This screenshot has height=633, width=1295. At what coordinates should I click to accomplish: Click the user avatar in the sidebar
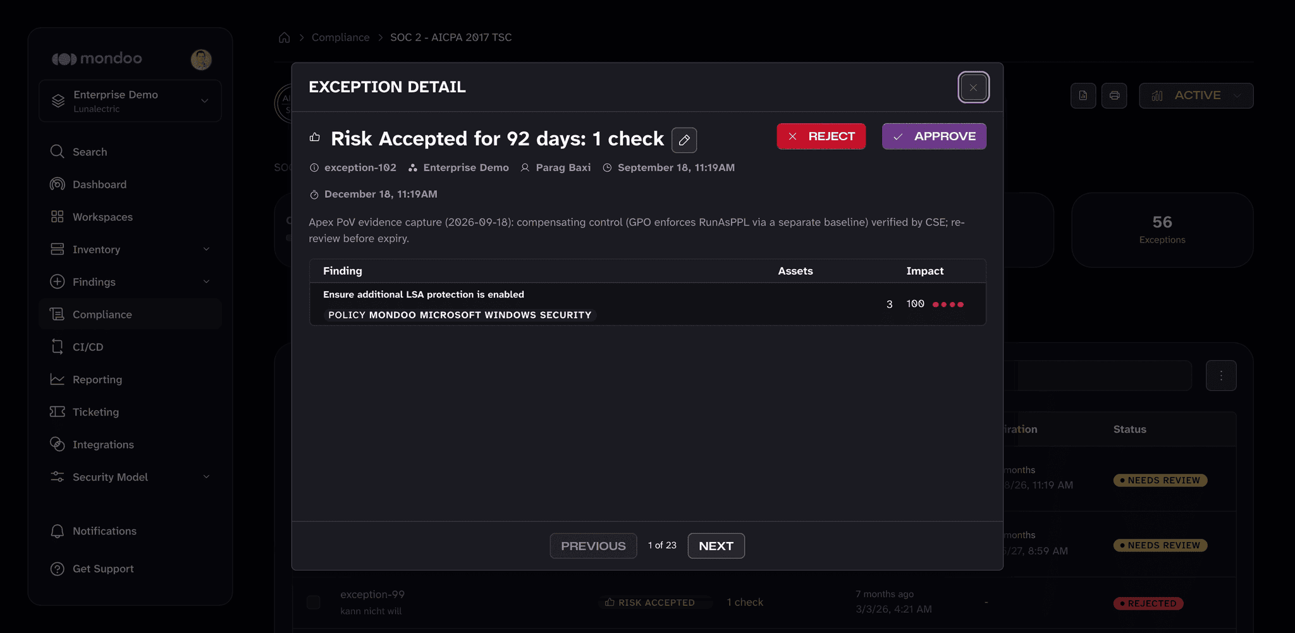(201, 59)
